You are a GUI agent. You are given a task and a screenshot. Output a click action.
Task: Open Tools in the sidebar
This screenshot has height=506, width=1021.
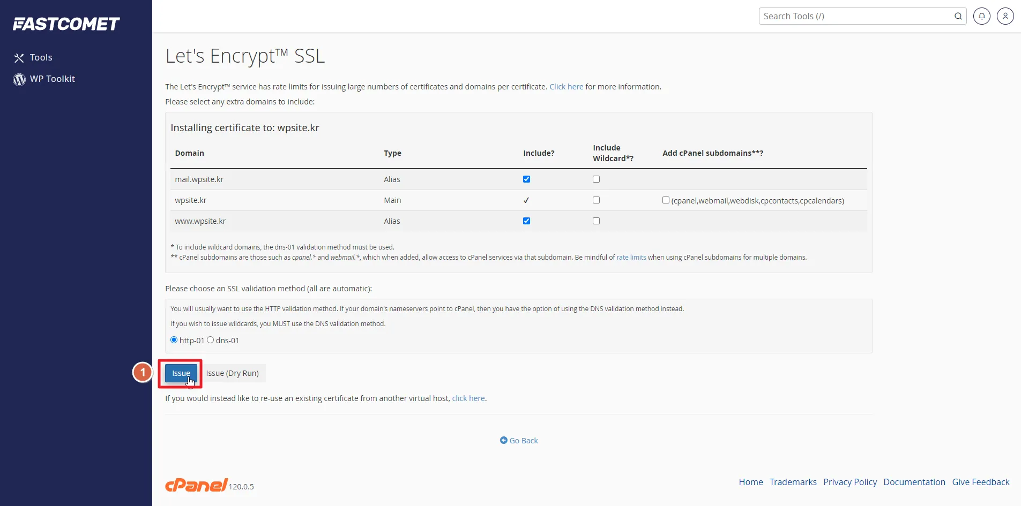[41, 57]
